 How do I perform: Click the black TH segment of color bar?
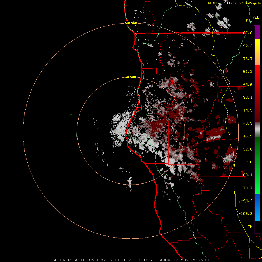point(257,227)
